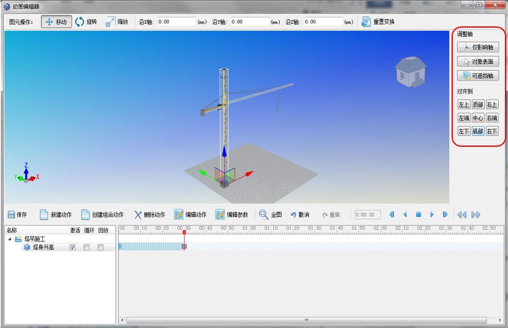Align to 中心 (center)
This screenshot has width=508, height=328.
click(478, 118)
